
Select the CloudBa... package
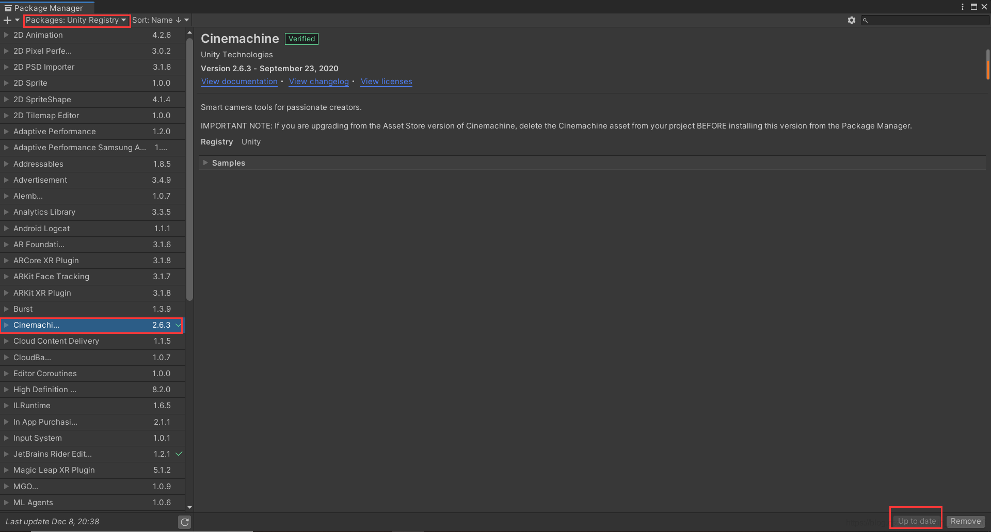pos(93,358)
